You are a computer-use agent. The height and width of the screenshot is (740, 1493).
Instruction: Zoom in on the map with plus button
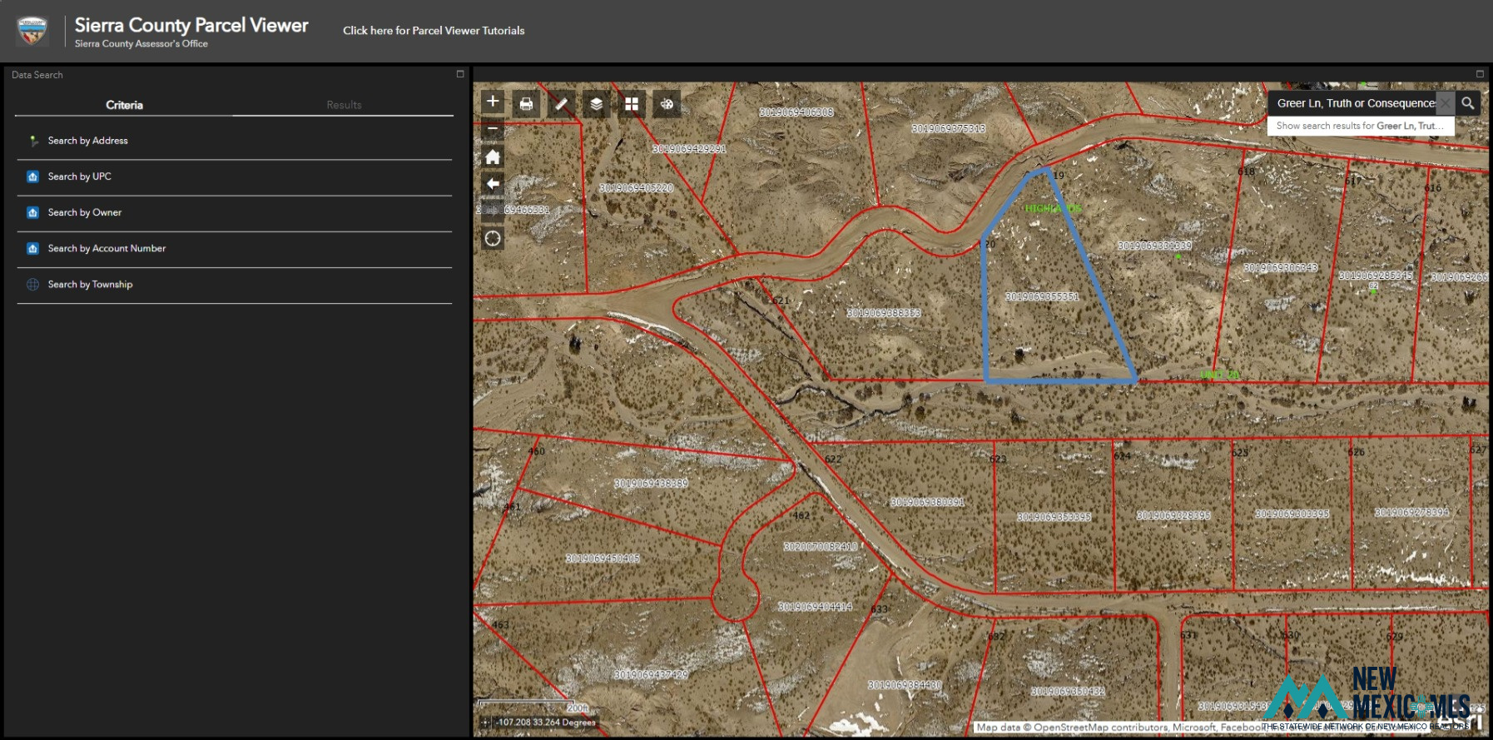493,102
